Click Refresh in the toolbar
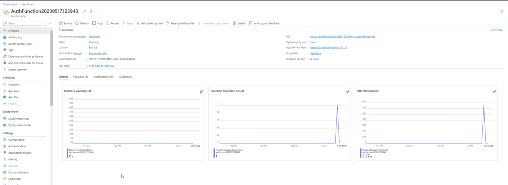 click(82, 23)
